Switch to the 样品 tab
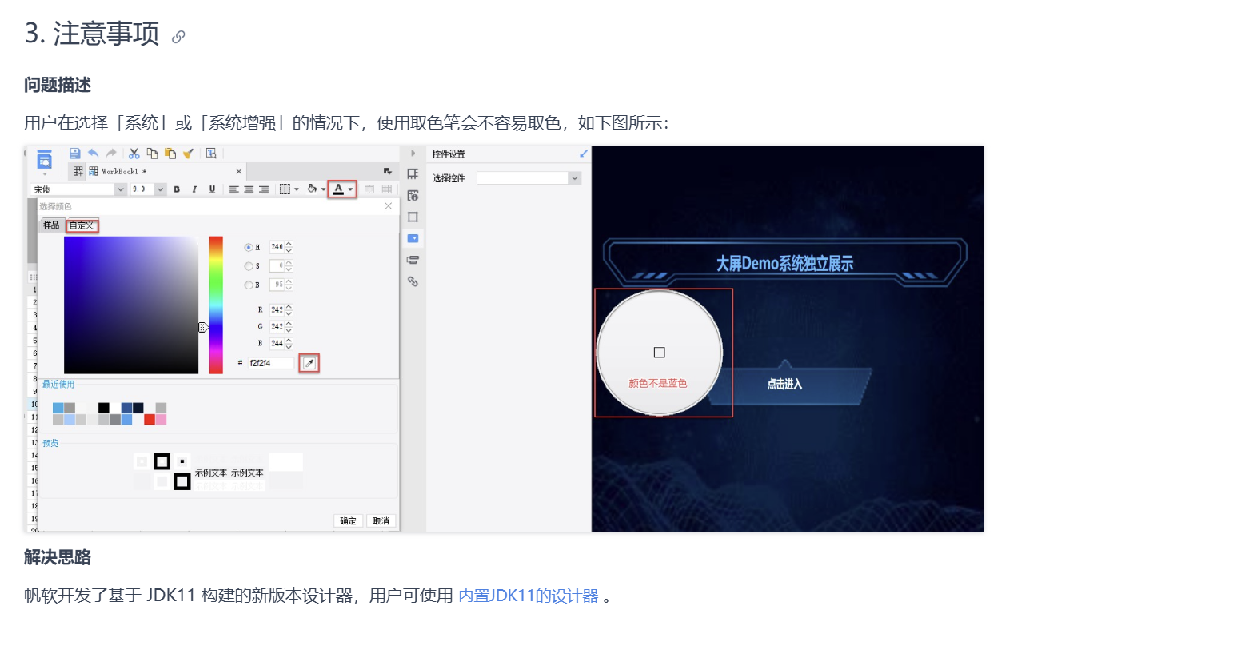This screenshot has height=650, width=1245. coord(51,225)
